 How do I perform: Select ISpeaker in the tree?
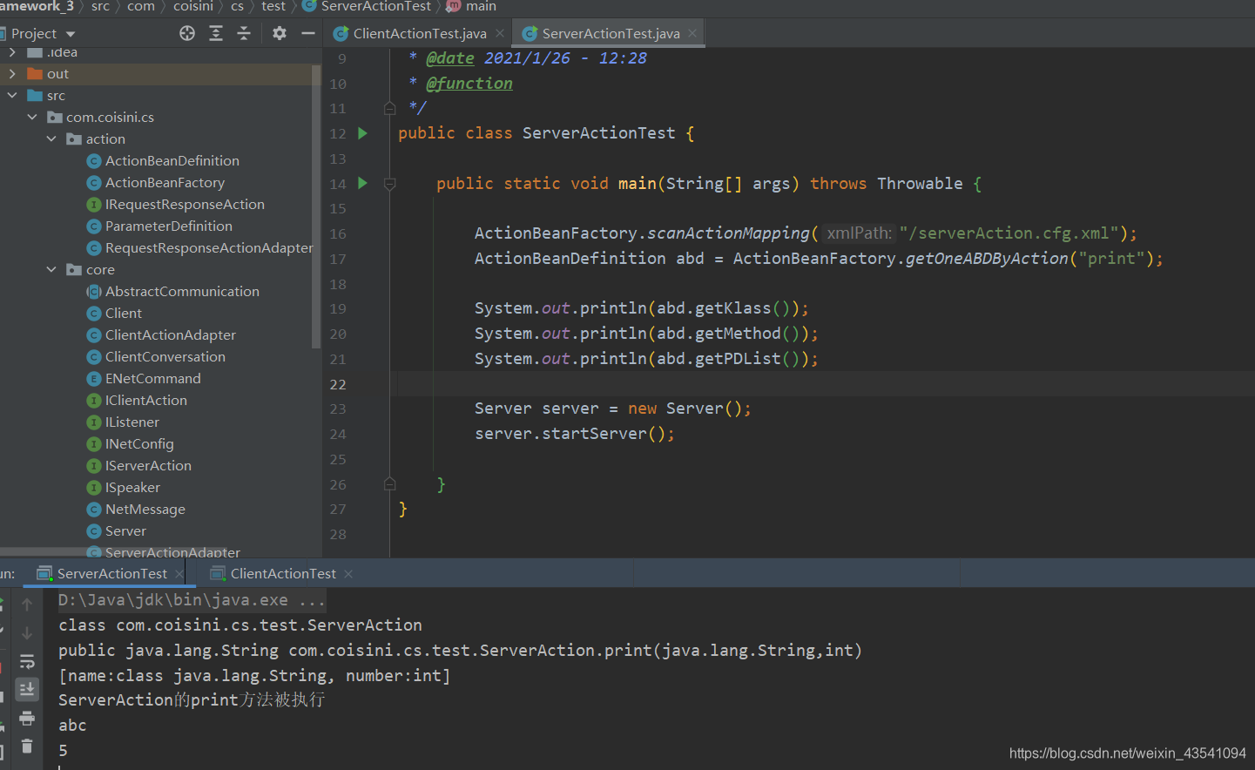tap(132, 488)
